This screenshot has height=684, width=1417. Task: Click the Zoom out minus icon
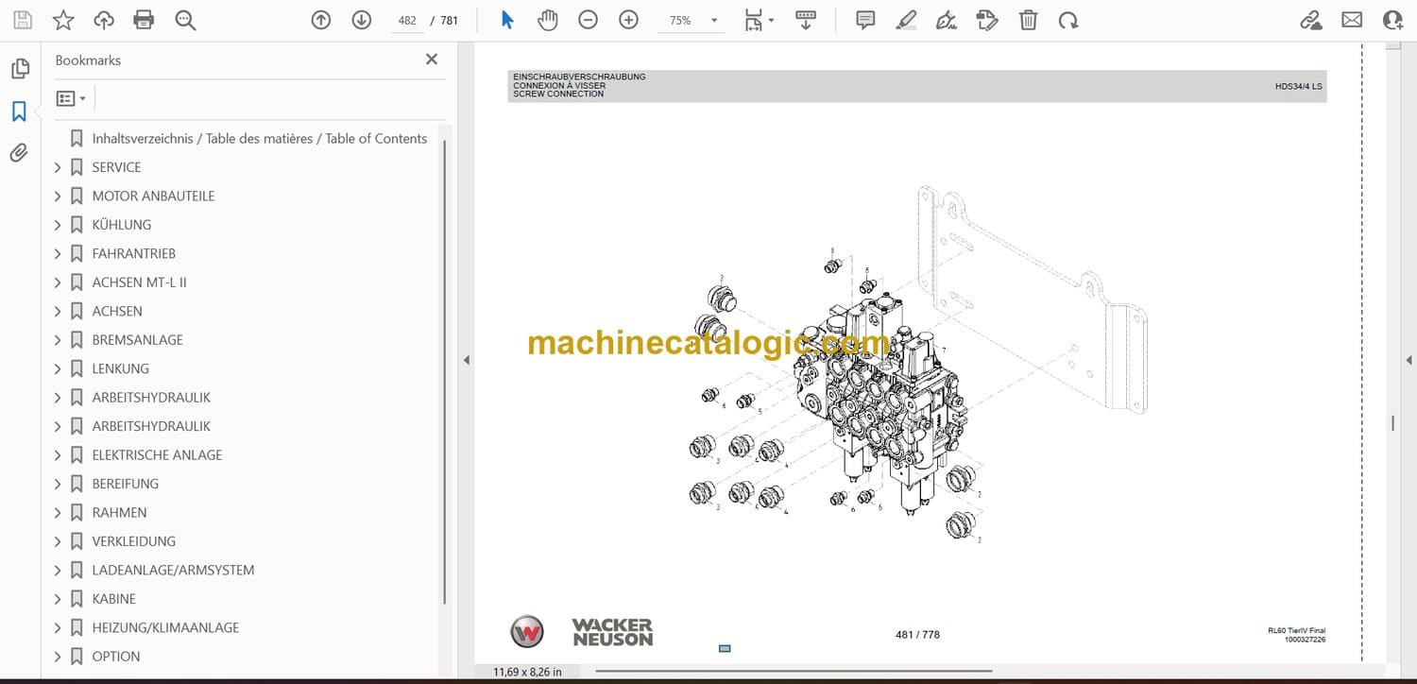tap(588, 20)
